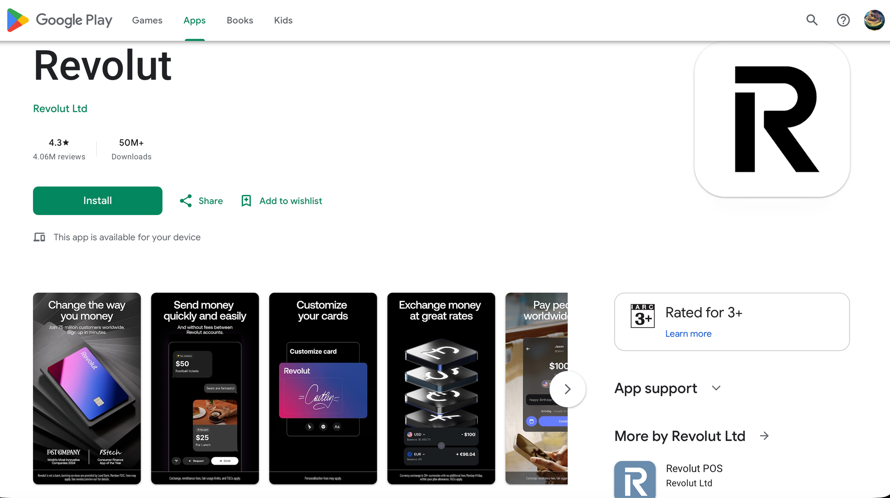Click 'This app is available for your device'
Image resolution: width=890 pixels, height=498 pixels.
tap(127, 237)
